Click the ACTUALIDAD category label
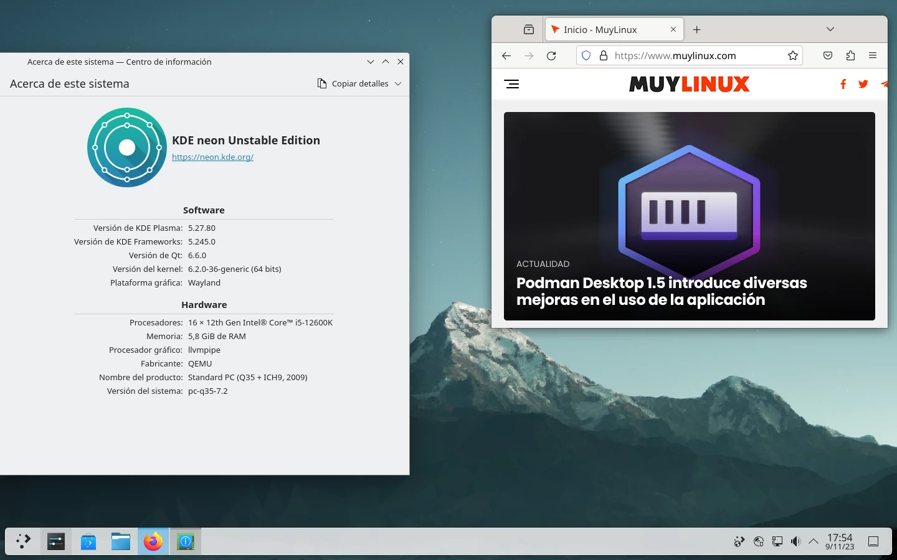Image resolution: width=897 pixels, height=560 pixels. 543,264
